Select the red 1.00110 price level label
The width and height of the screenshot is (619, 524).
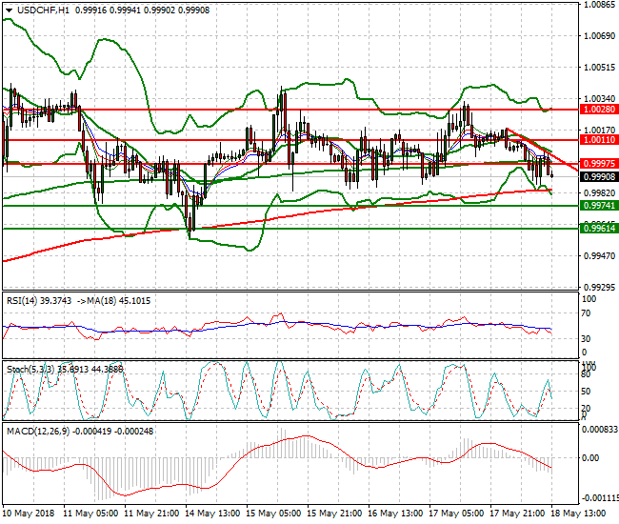pos(599,140)
